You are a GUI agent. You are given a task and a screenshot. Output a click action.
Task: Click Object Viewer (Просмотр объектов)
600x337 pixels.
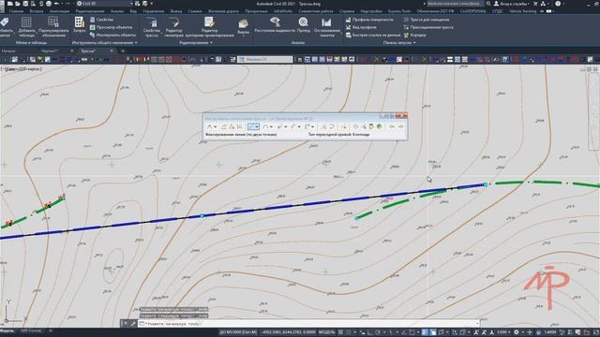point(111,27)
